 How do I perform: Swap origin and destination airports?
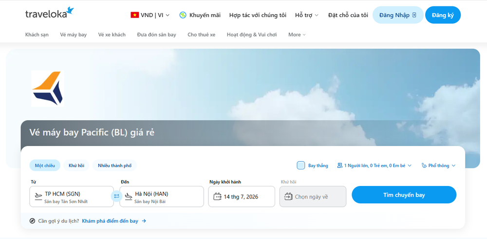(x=116, y=196)
